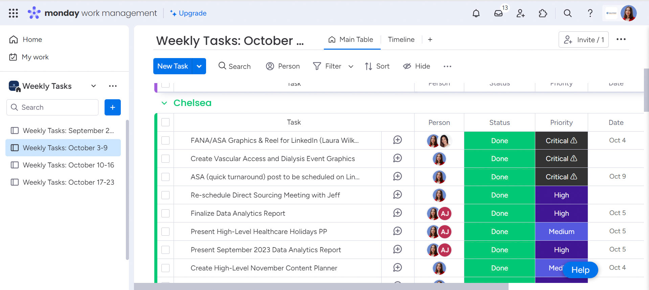The height and width of the screenshot is (290, 649).
Task: Select Weekly Tasks: October 3-9 board
Action: click(63, 148)
